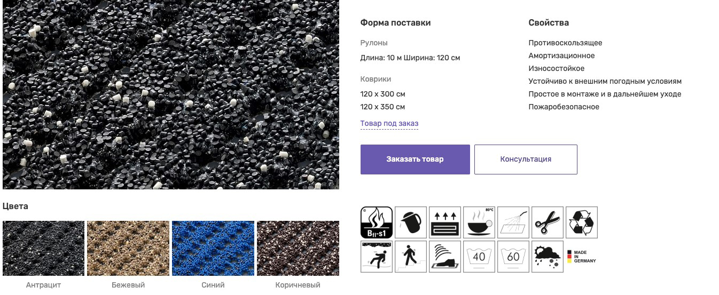Click the shoe on mat icon
The height and width of the screenshot is (295, 719).
click(445, 257)
